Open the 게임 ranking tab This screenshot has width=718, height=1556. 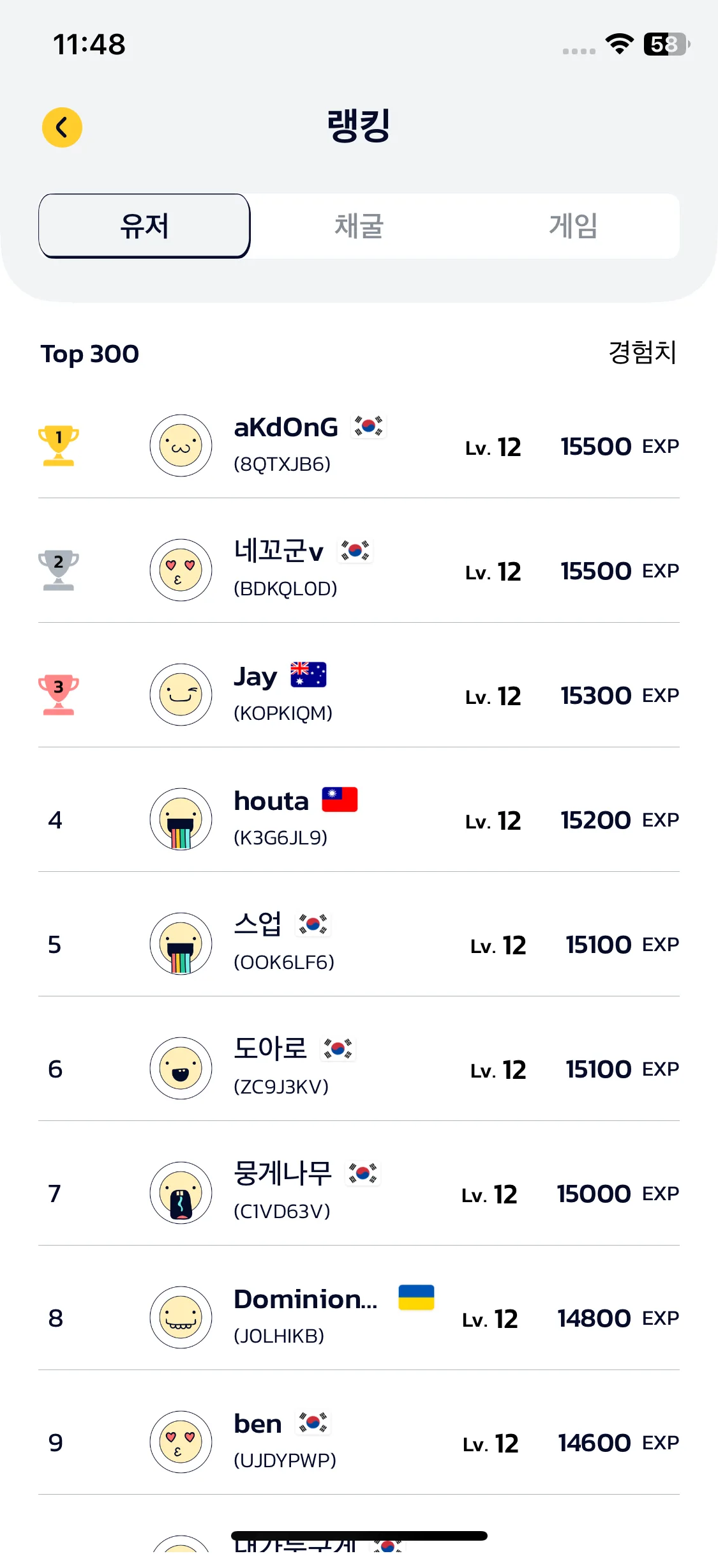[572, 226]
